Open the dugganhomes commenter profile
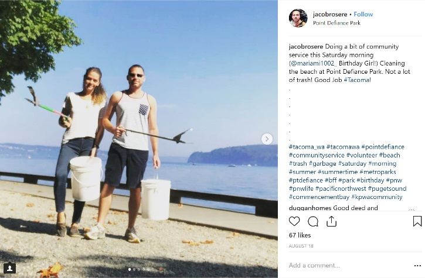425x278 pixels. coord(310,208)
